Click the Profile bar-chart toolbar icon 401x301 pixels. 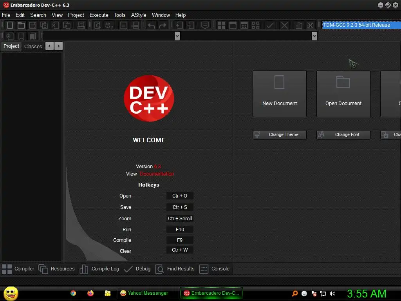point(299,25)
